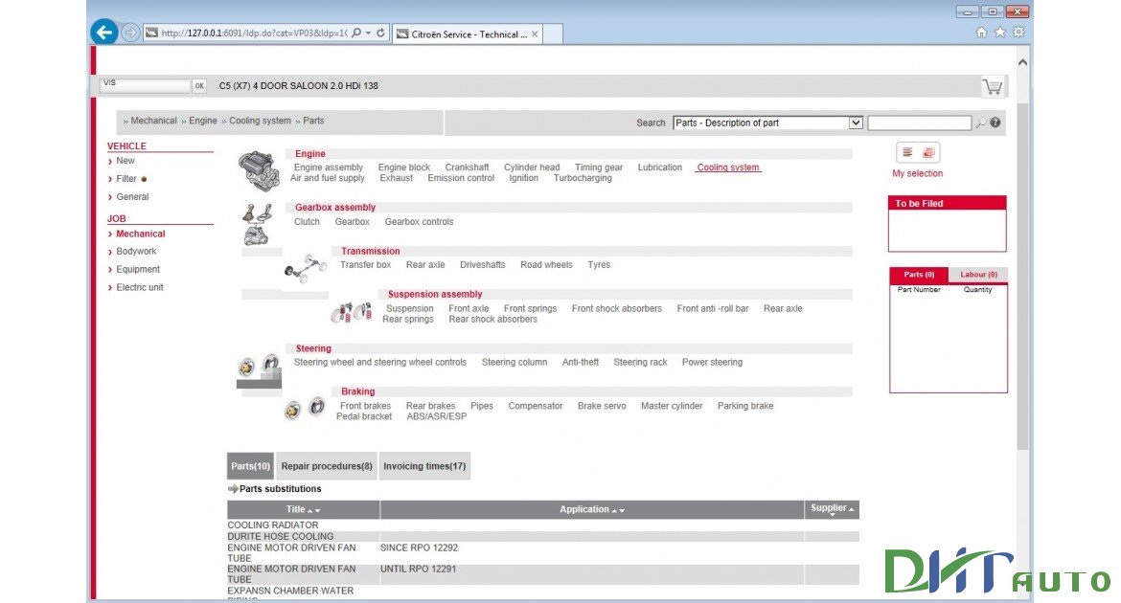This screenshot has height=603, width=1121.
Task: Select the Suspension assembly illustration
Action: point(351,312)
